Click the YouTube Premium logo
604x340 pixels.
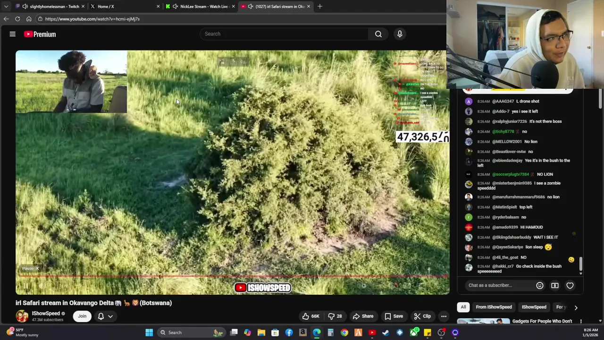pos(40,34)
